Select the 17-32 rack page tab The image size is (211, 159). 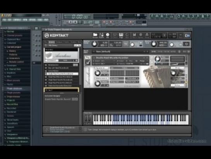[160, 52]
